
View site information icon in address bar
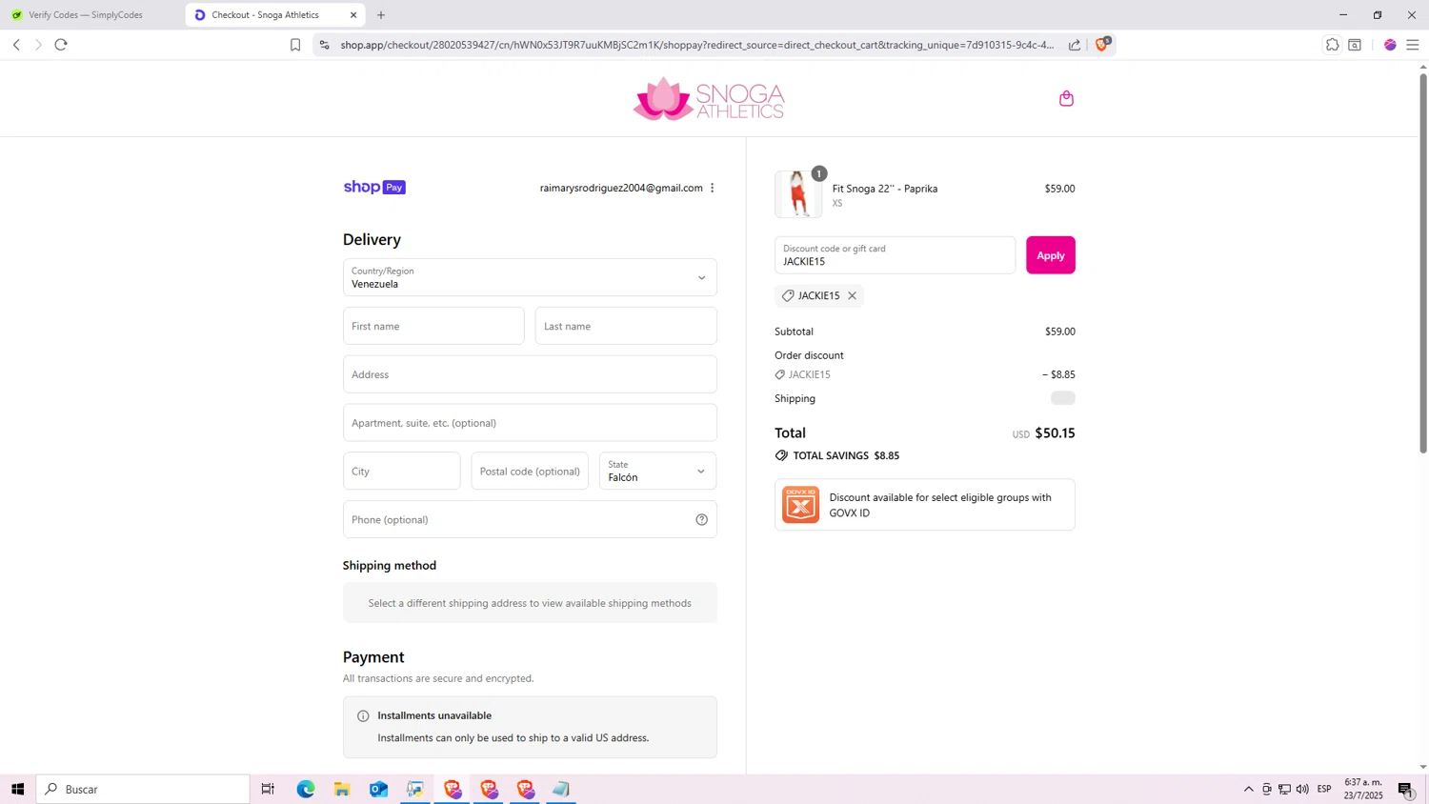click(324, 45)
